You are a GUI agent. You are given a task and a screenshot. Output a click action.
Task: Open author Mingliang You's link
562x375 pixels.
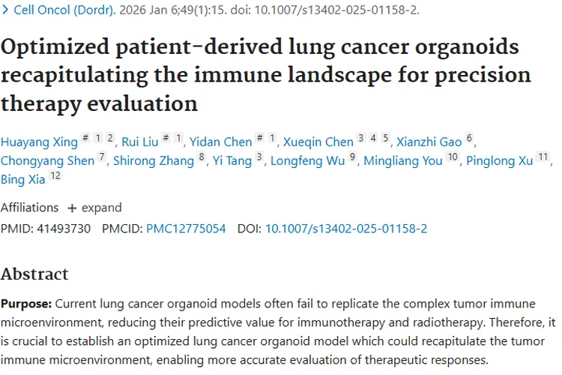pos(403,160)
